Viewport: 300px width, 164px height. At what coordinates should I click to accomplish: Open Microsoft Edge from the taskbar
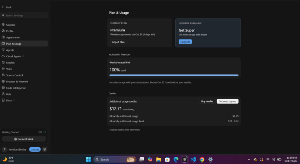[x=176, y=160]
